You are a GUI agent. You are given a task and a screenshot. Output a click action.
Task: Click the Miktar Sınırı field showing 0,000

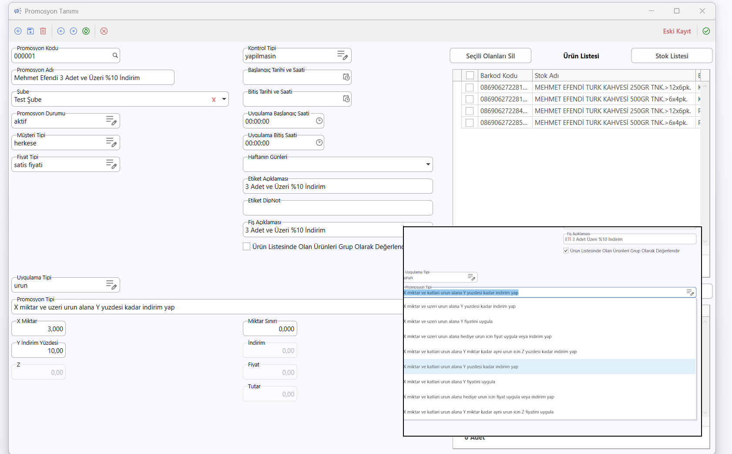270,329
